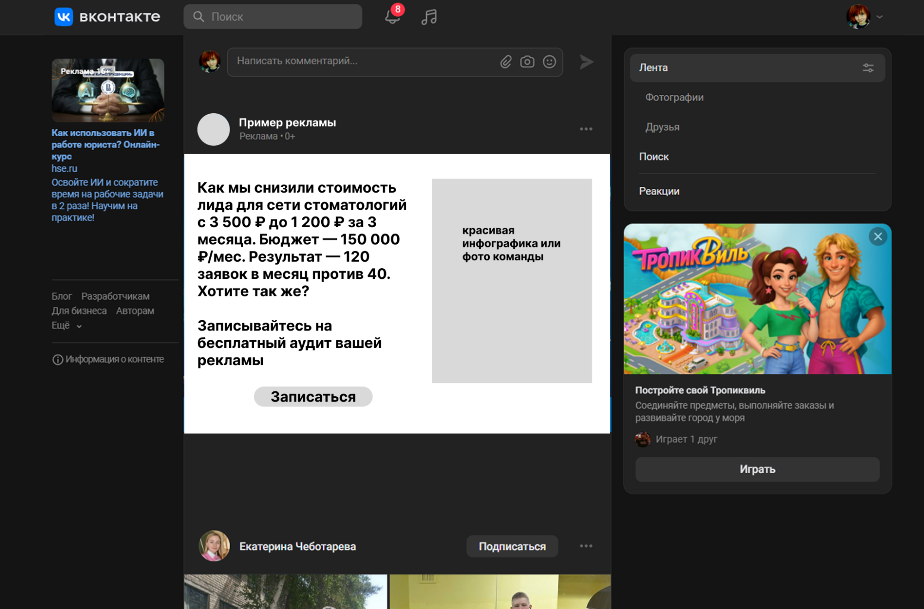Open the right photo in Екатерина's post

click(x=500, y=591)
